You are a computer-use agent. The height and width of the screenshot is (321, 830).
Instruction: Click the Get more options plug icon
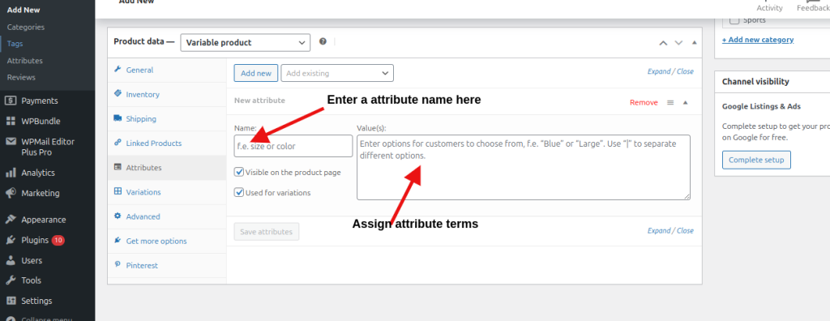click(118, 241)
